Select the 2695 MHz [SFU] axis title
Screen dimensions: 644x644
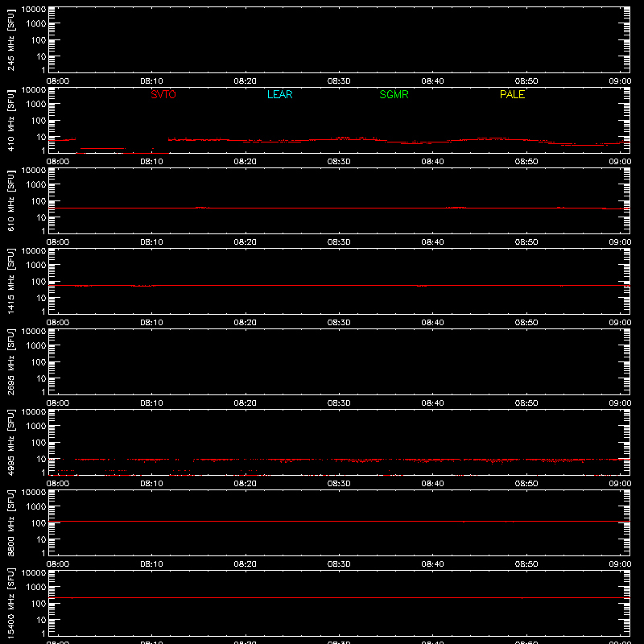pyautogui.click(x=10, y=361)
